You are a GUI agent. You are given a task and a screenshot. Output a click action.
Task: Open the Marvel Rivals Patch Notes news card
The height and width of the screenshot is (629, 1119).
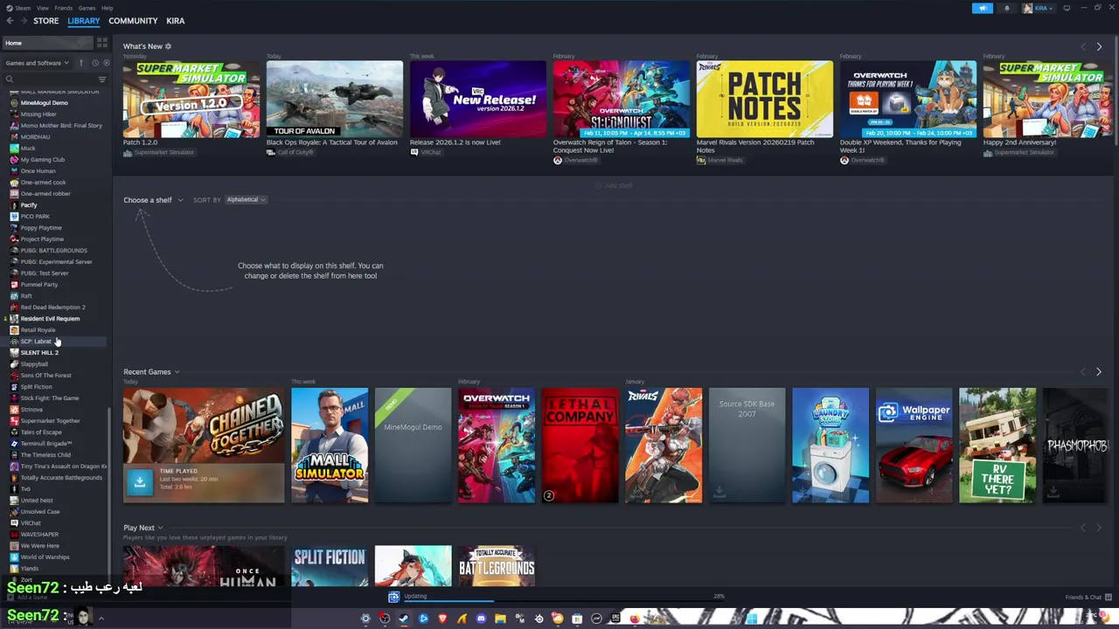pyautogui.click(x=764, y=99)
